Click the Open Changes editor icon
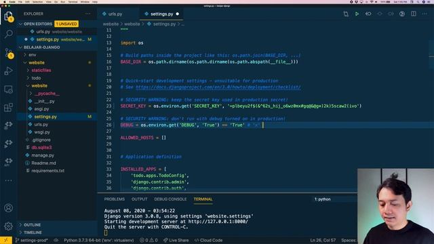Screen dimensions: 434x244 (346, 14)
